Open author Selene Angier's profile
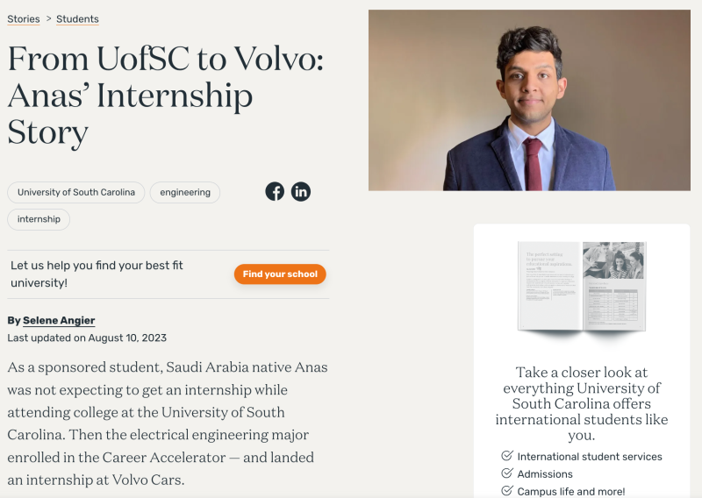The image size is (702, 498). (59, 320)
